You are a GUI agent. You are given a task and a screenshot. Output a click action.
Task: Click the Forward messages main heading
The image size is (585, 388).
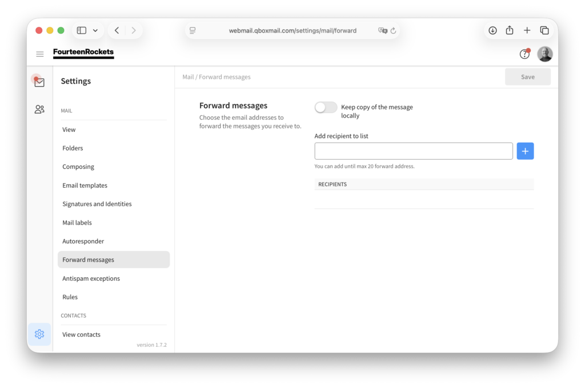pyautogui.click(x=233, y=106)
